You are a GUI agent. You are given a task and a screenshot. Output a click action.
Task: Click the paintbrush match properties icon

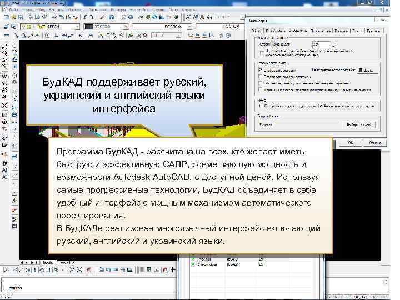pos(102,17)
